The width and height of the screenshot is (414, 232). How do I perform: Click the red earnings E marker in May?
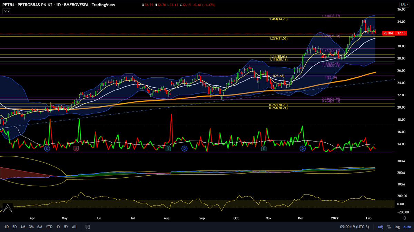click(x=76, y=148)
